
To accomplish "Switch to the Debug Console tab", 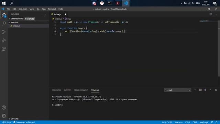I will coord(81,90).
